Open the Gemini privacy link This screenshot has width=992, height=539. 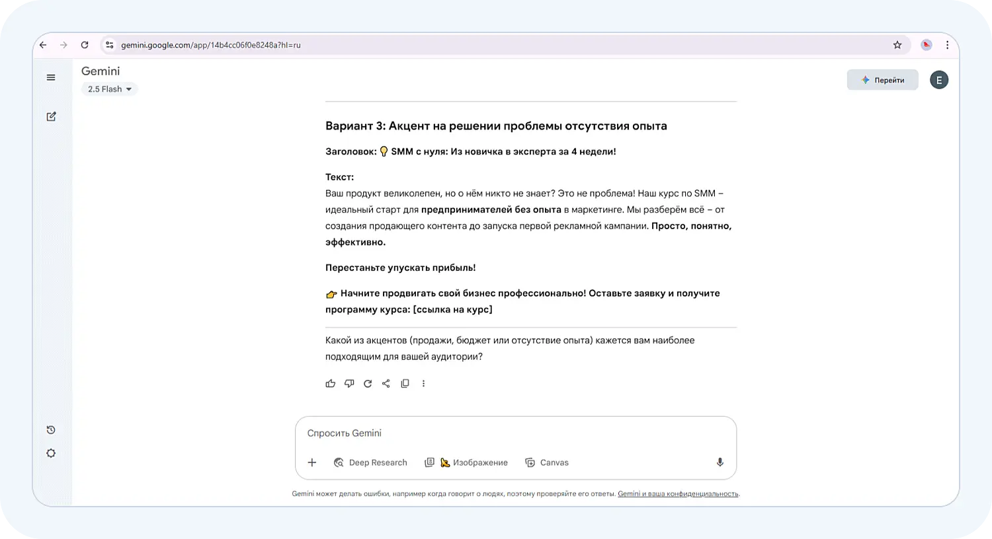[678, 493]
